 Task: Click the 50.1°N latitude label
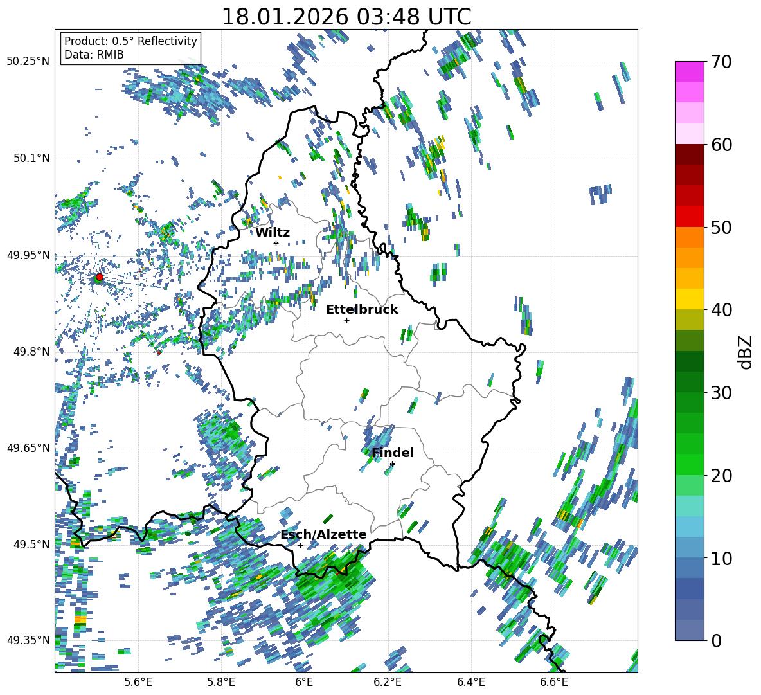31,158
